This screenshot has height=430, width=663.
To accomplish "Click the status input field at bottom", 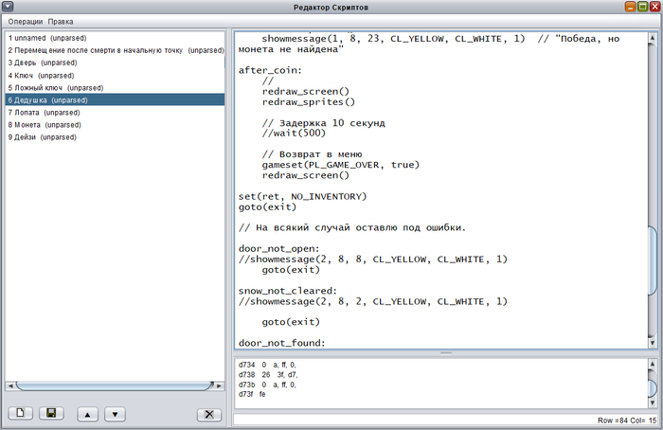I will (446, 420).
